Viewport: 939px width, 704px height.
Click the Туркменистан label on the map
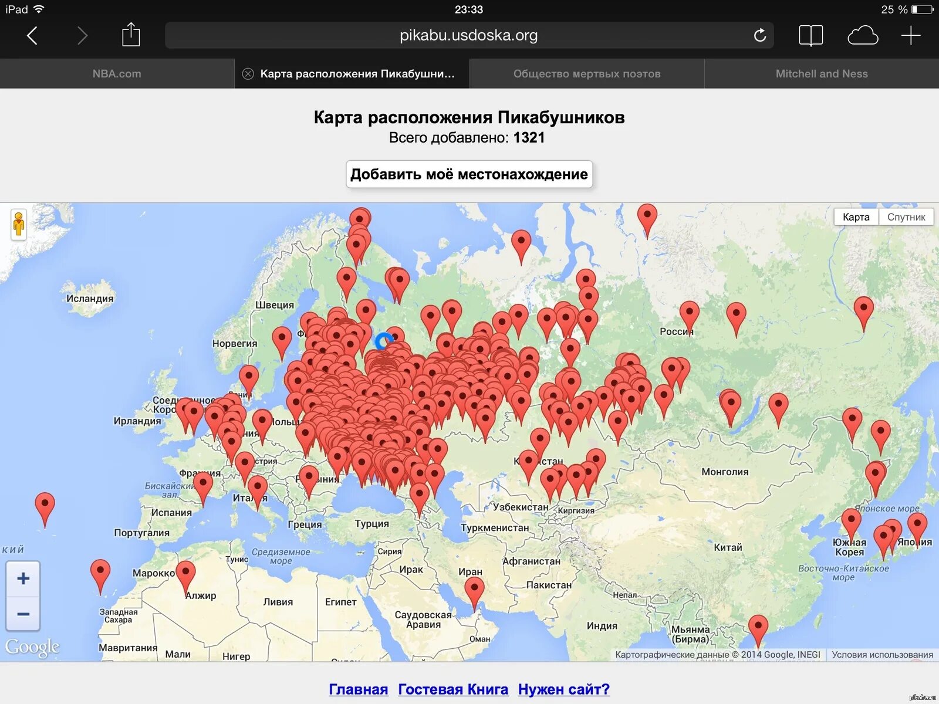coord(495,528)
